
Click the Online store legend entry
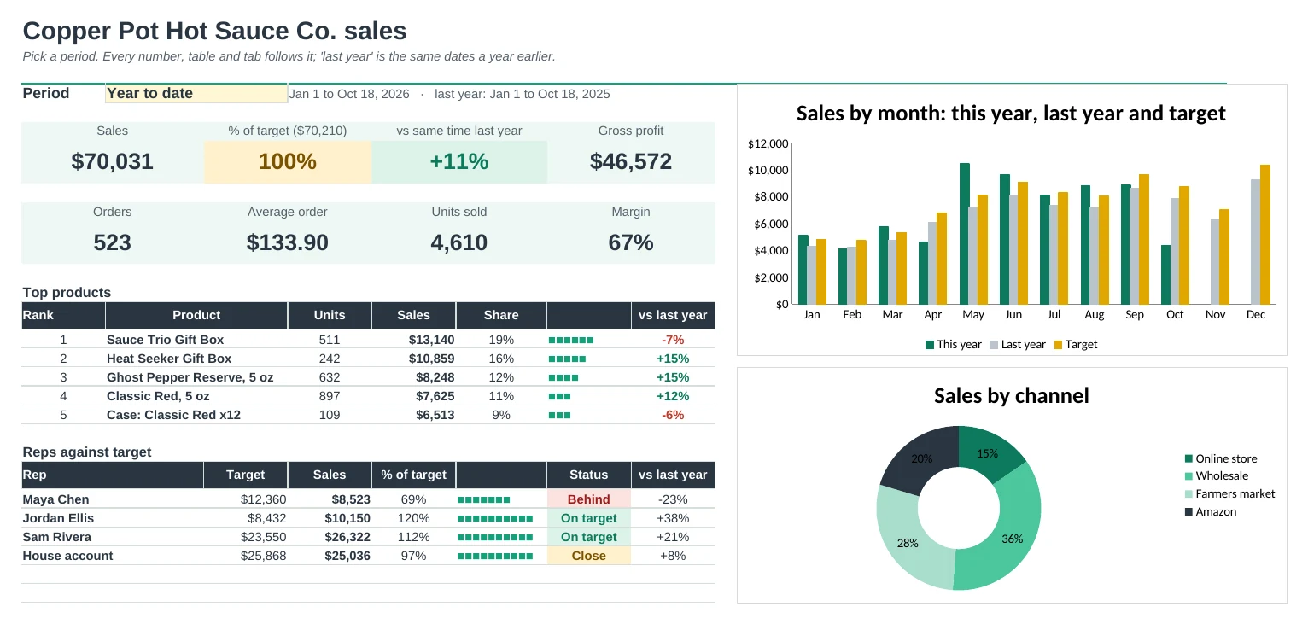coord(1221,458)
